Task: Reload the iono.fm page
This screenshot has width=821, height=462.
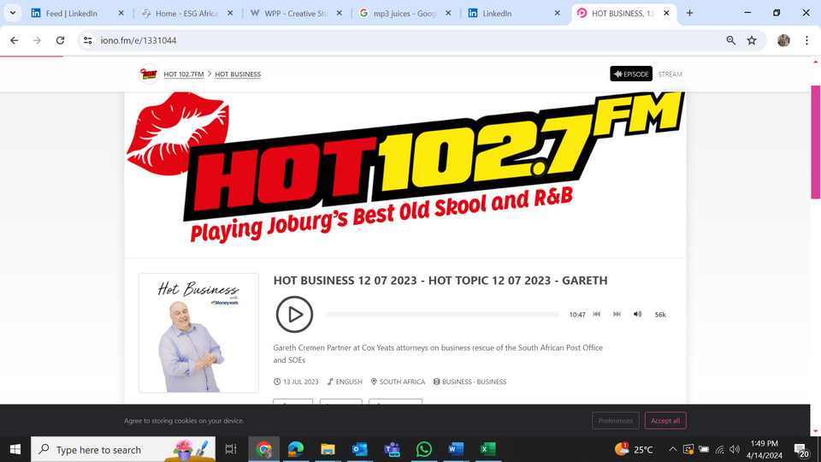Action: 60,40
